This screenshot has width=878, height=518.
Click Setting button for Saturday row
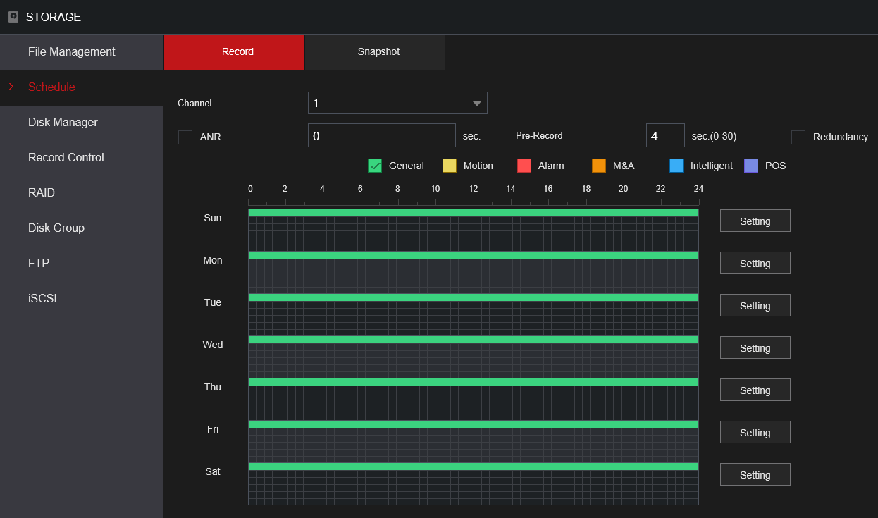755,474
